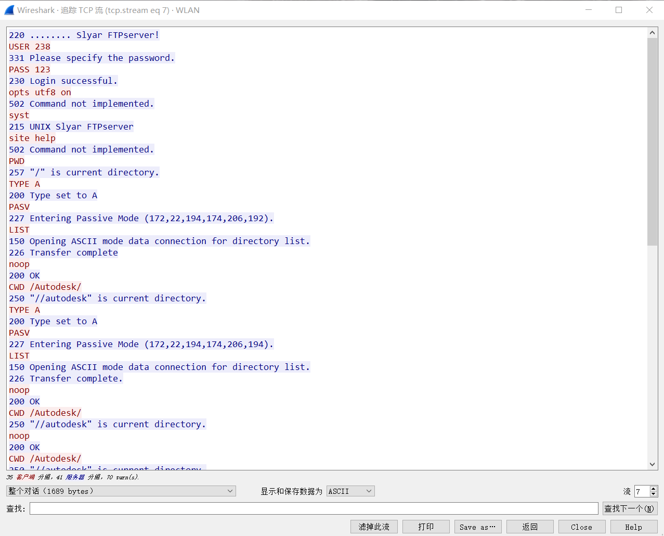The width and height of the screenshot is (664, 536).
Task: Click the line '331 Please specify the password.'
Action: pos(92,58)
